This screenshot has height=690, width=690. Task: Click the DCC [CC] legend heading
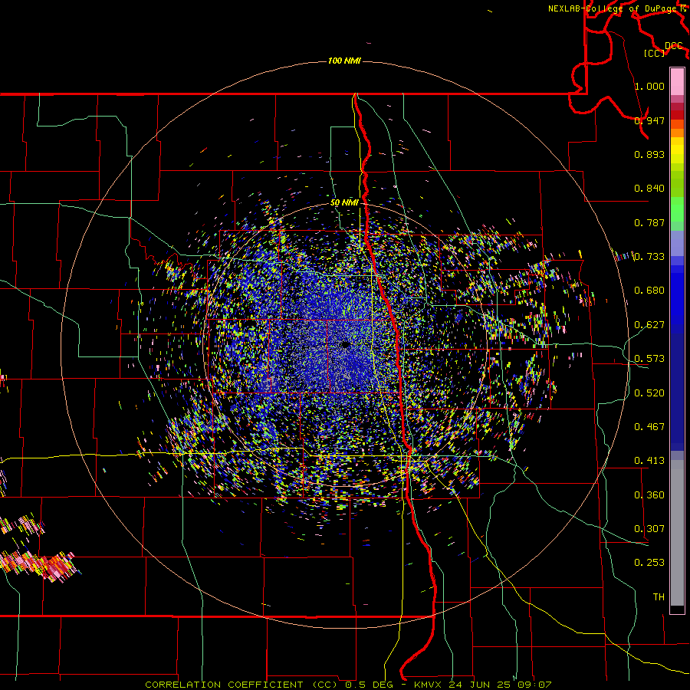click(664, 49)
